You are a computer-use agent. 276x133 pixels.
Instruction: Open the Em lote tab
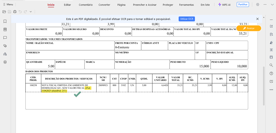click(205, 5)
